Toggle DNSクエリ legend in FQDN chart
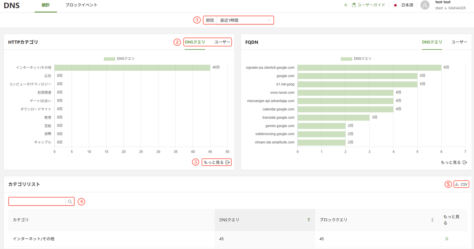The width and height of the screenshot is (474, 249). coord(356,59)
